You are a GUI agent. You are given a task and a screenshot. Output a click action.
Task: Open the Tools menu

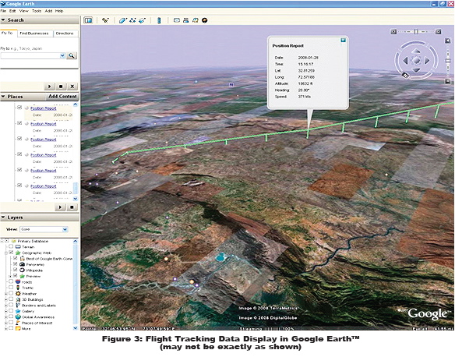37,11
